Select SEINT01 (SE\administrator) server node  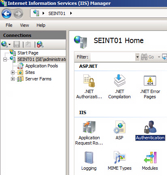41,59
